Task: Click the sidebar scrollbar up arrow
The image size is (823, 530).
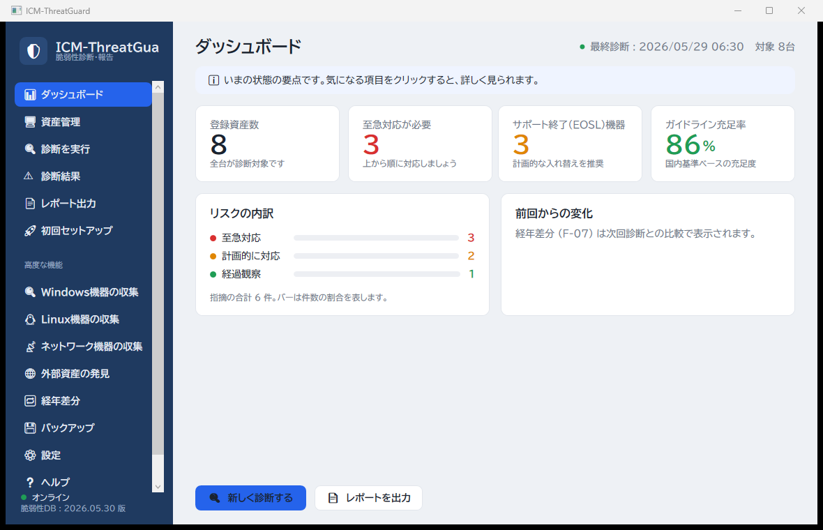Action: 158,87
